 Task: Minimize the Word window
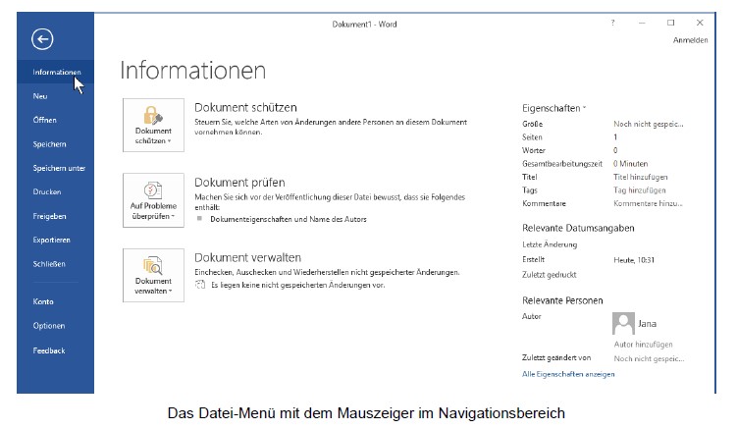642,23
